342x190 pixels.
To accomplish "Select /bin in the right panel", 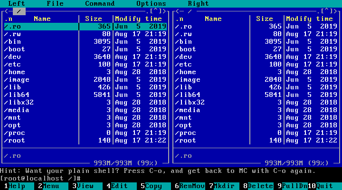I will coord(256,42).
